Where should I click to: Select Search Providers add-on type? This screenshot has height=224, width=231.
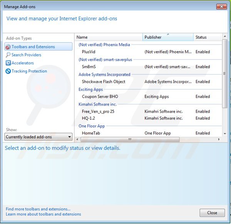26,55
